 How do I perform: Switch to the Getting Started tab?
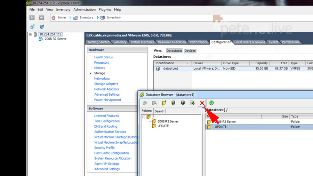click(99, 42)
